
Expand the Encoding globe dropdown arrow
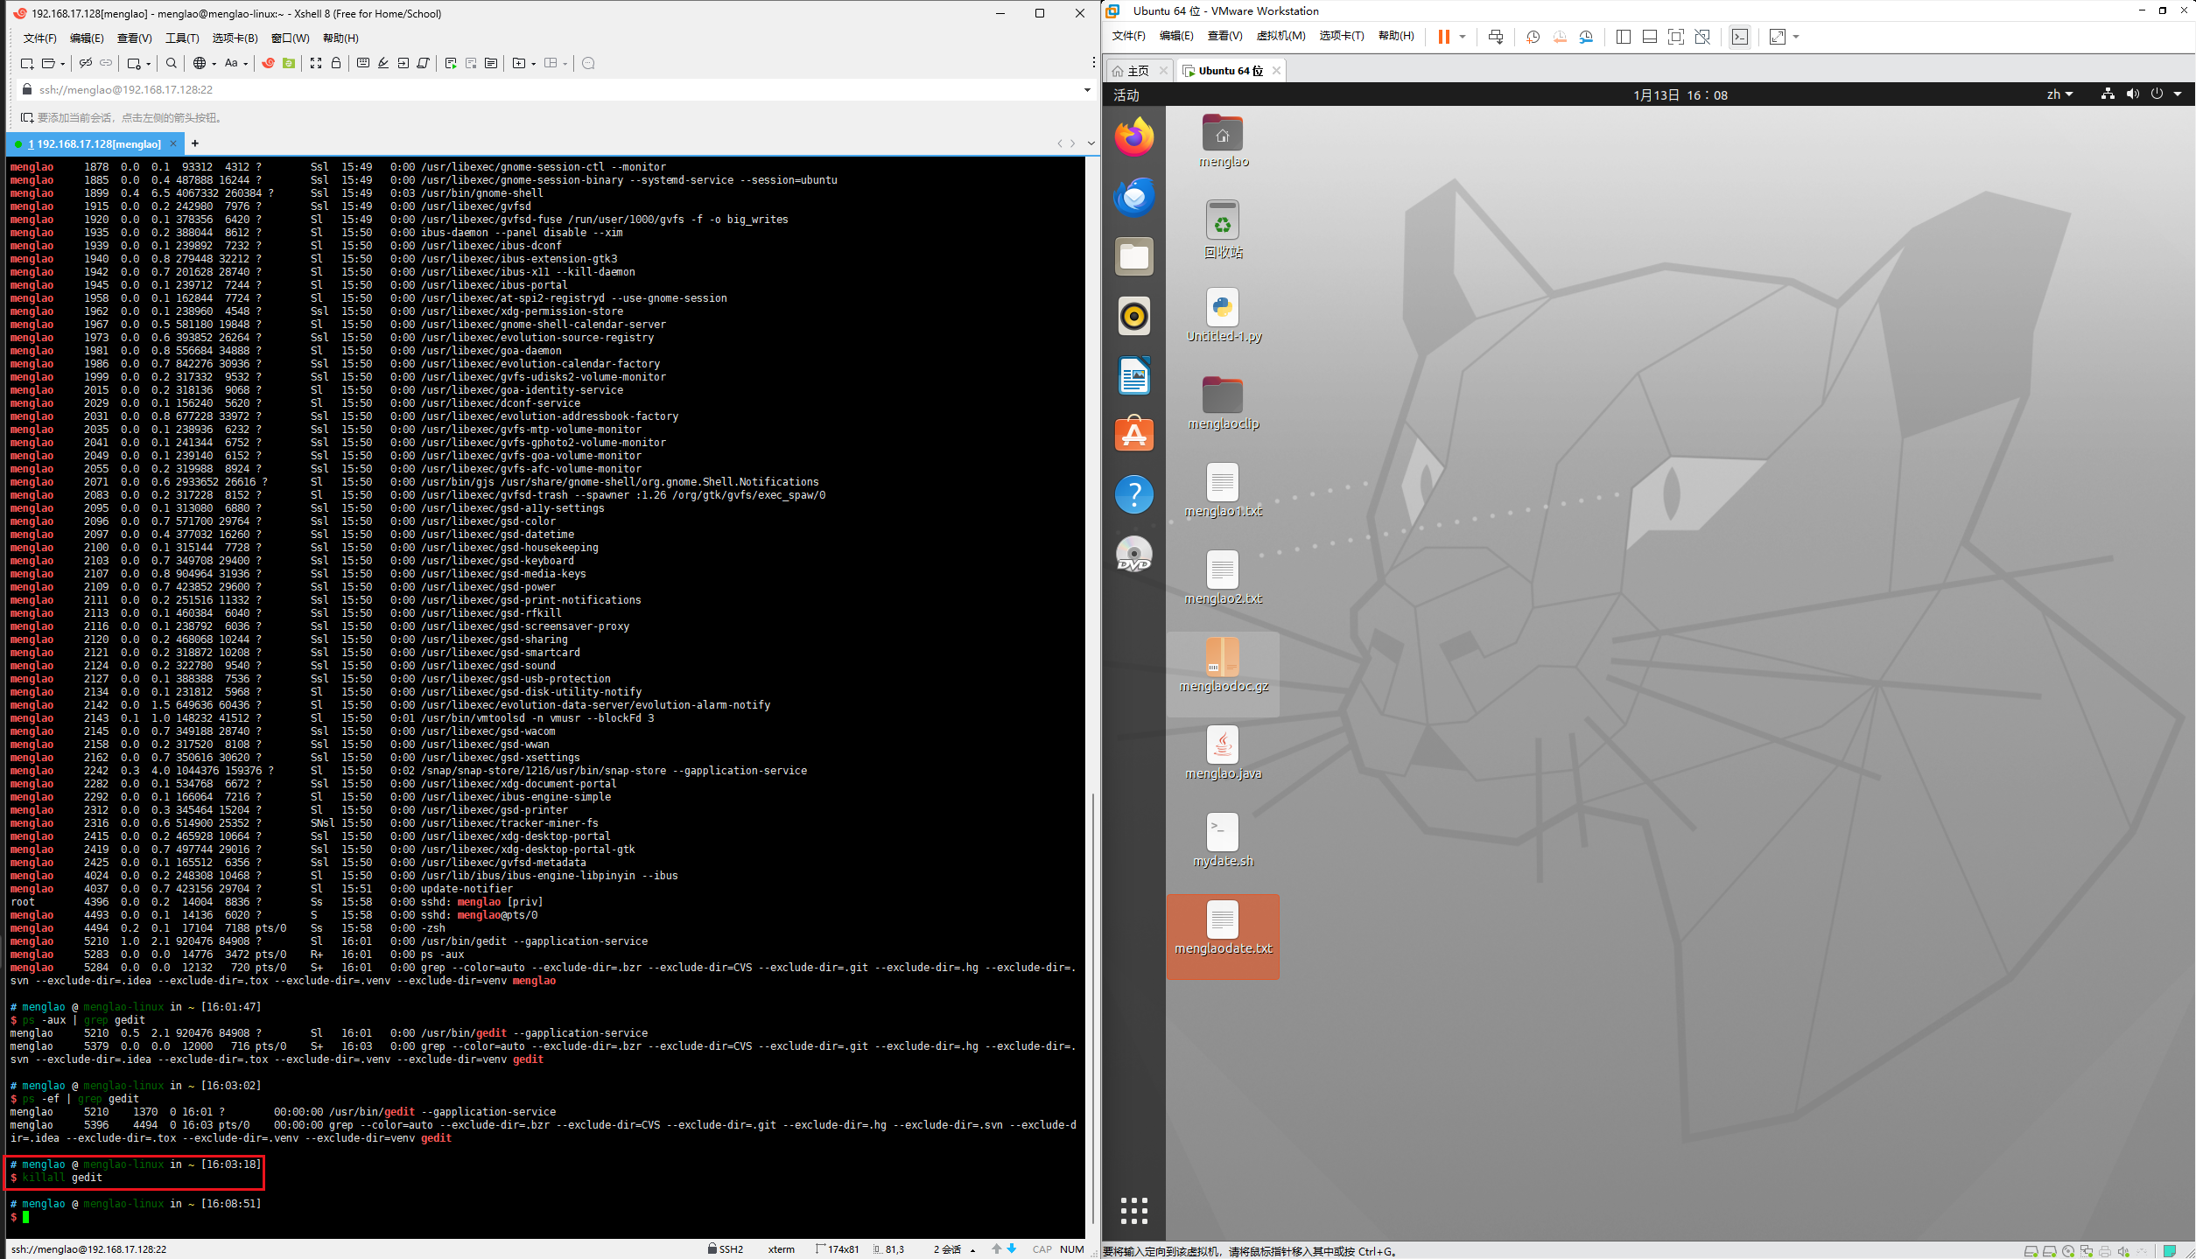[214, 64]
